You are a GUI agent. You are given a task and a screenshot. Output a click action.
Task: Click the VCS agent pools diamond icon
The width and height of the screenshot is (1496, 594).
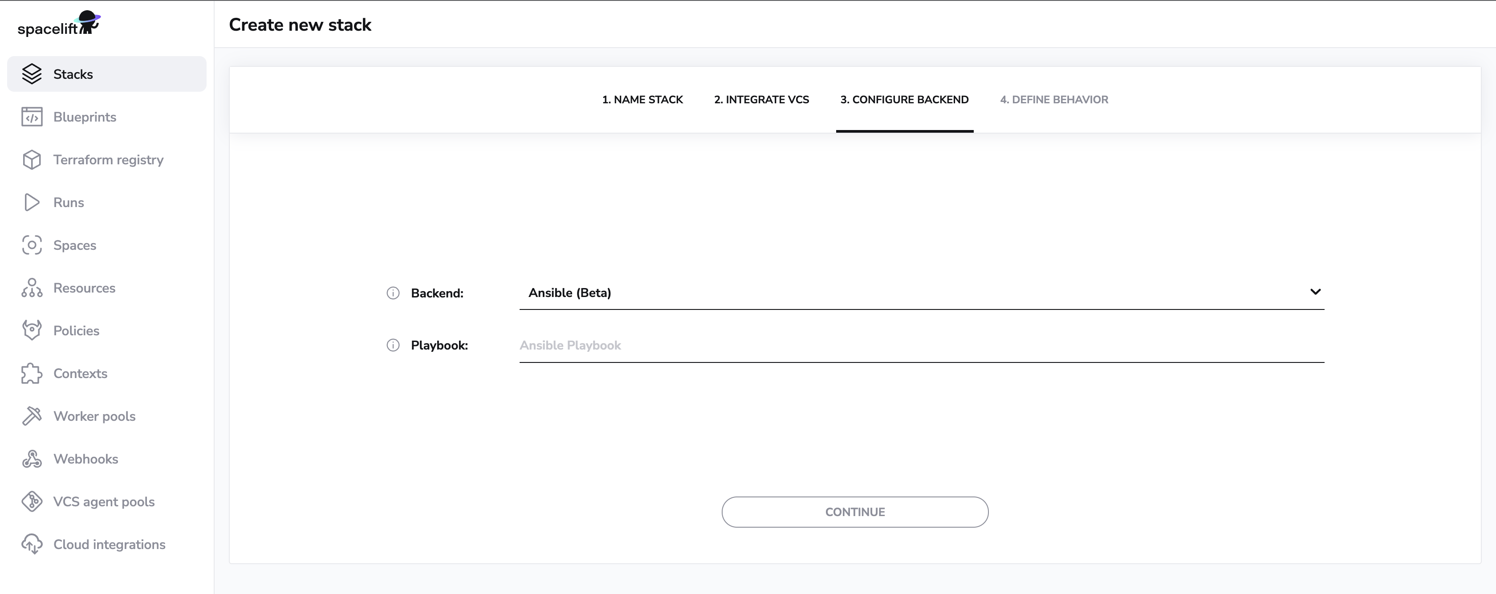pyautogui.click(x=32, y=501)
